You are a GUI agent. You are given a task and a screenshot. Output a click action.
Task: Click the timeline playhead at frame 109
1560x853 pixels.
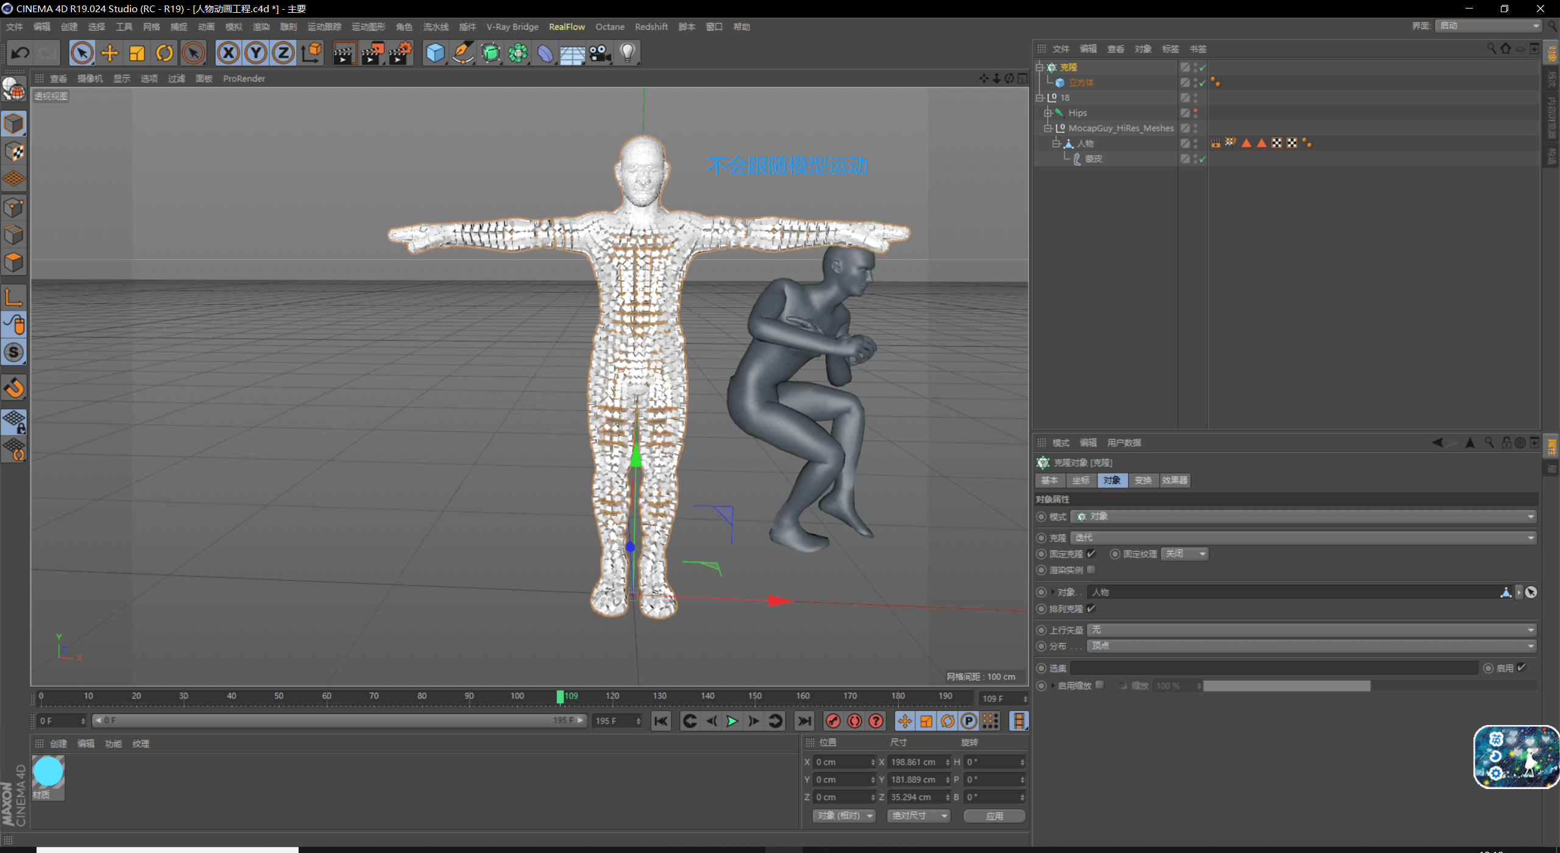click(x=560, y=697)
